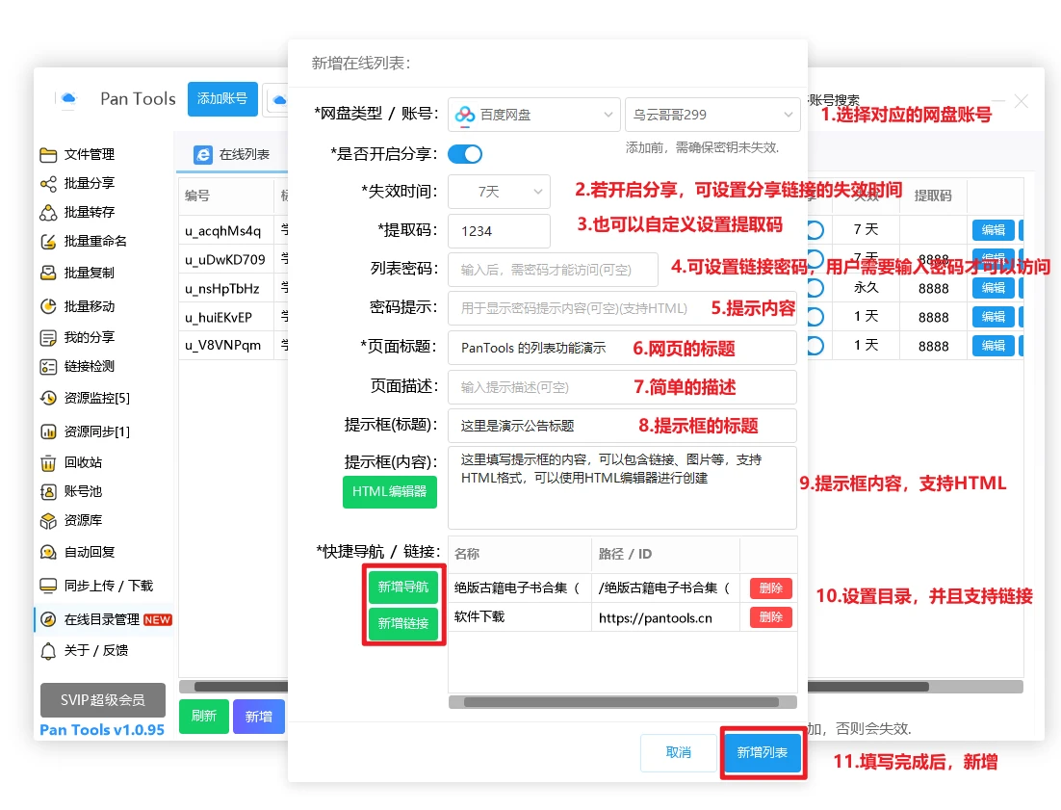The height and width of the screenshot is (810, 1061).
Task: Open the account dropdown showing 乌云哥哥299
Action: pos(712,115)
